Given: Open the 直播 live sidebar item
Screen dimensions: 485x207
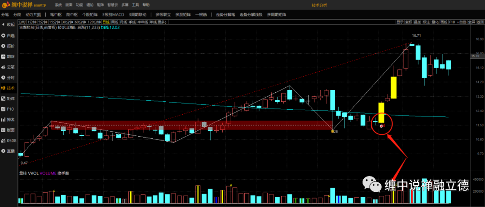Looking at the screenshot, I should (9, 151).
